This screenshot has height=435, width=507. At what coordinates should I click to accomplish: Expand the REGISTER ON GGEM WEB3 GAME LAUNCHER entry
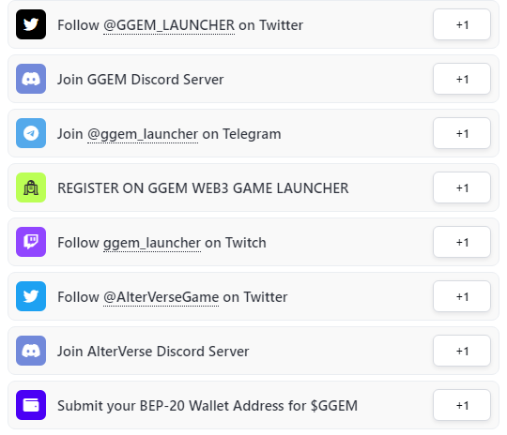(253, 187)
